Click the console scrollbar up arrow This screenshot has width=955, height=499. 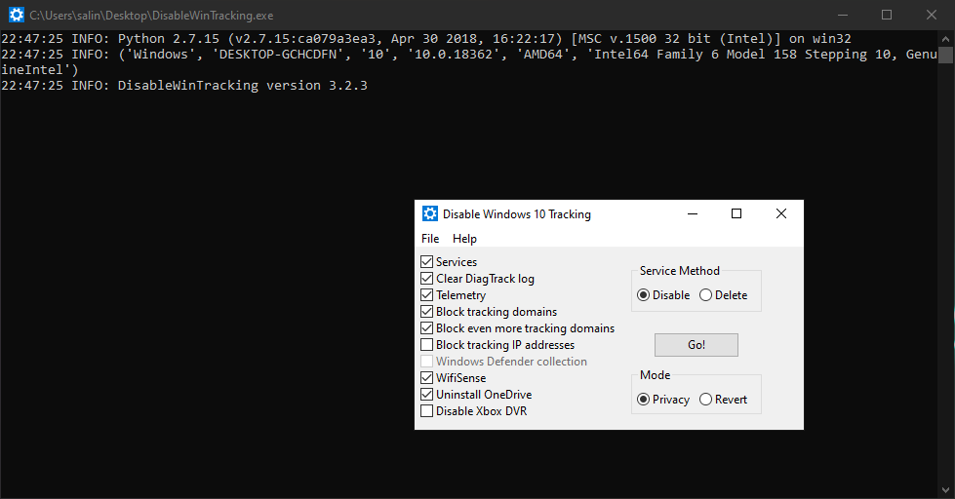pos(946,38)
